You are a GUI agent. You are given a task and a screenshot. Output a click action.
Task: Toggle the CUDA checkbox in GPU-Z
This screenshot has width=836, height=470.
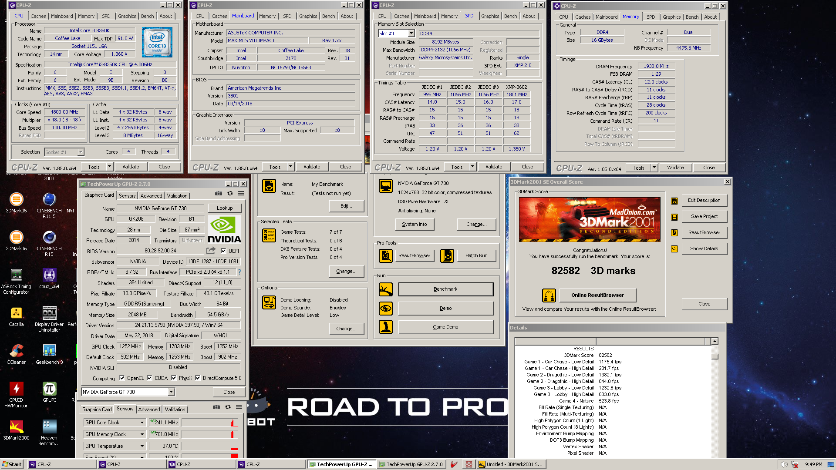149,378
